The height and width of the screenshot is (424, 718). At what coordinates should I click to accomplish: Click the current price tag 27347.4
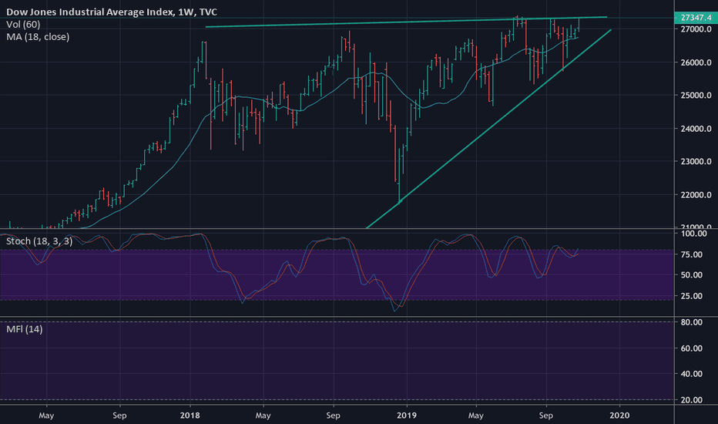(696, 18)
